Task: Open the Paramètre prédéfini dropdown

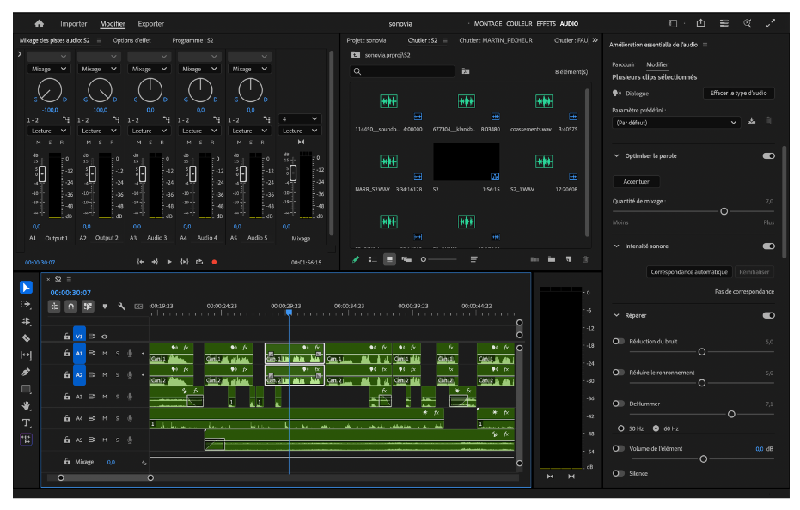Action: [x=675, y=123]
